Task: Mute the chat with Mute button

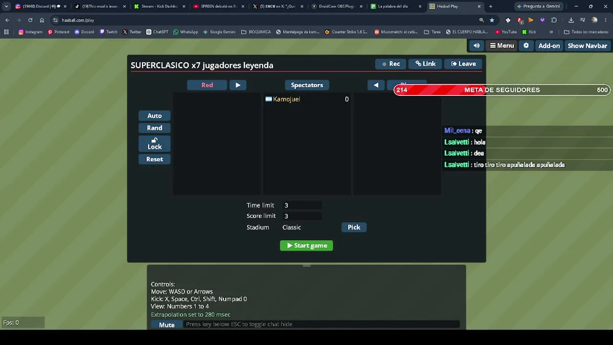Action: coord(167,325)
